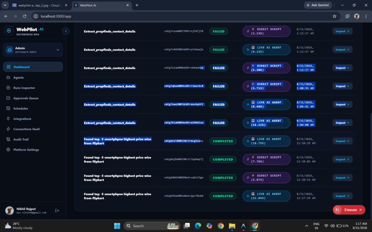This screenshot has height=232, width=372.
Task: Click the Runs Inspector sidebar icon
Action: [8, 87]
